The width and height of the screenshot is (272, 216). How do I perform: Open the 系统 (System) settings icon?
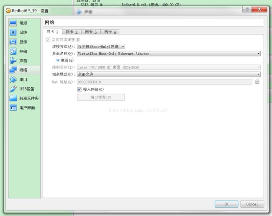click(13, 33)
